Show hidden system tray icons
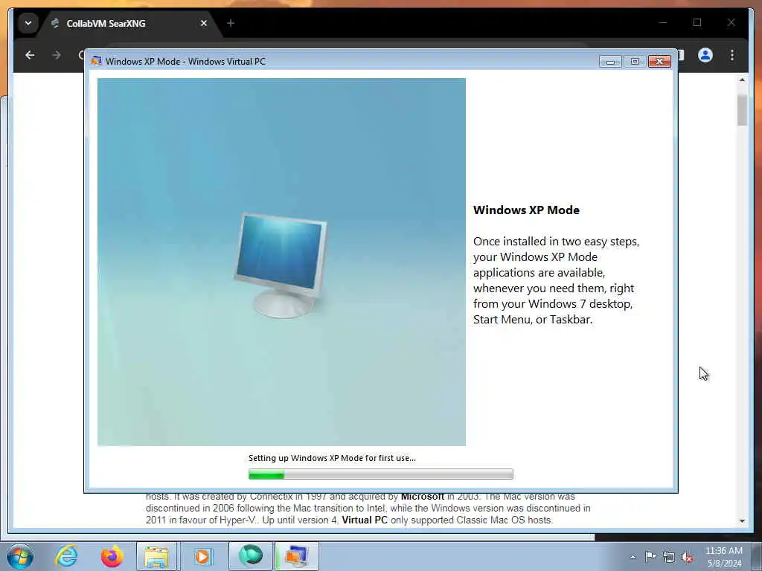Screen dimensions: 762x571 [x=633, y=557]
